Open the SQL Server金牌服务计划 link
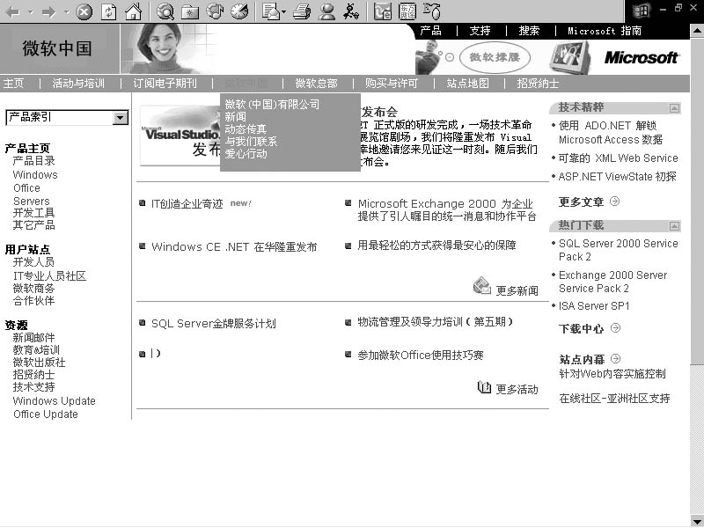This screenshot has width=704, height=528. tap(213, 324)
